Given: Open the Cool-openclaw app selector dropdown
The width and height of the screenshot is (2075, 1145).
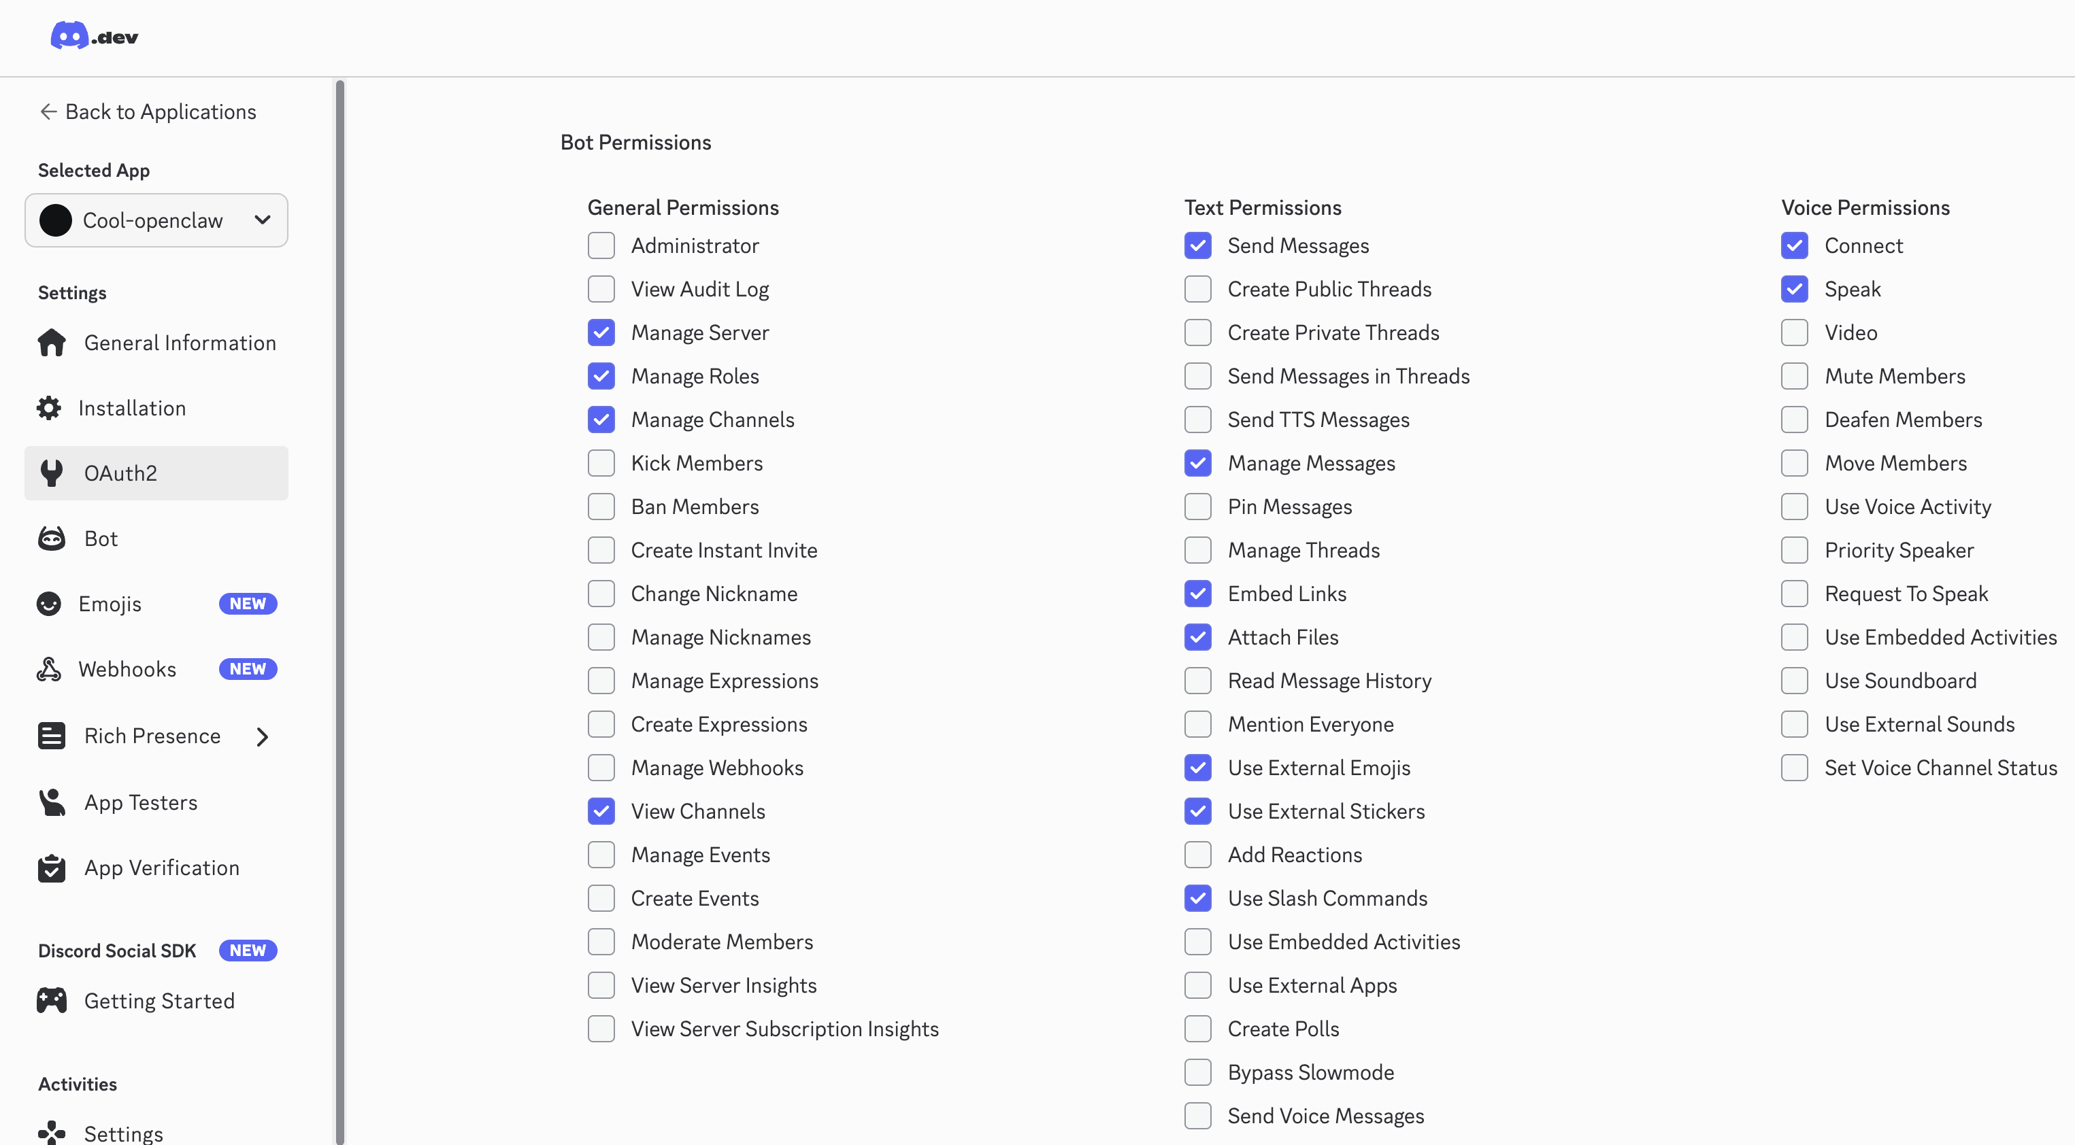Looking at the screenshot, I should click(x=156, y=220).
